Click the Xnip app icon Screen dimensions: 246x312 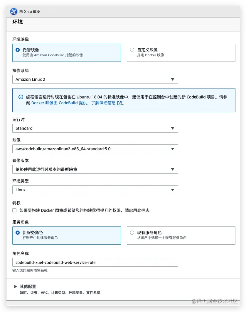click(x=14, y=11)
